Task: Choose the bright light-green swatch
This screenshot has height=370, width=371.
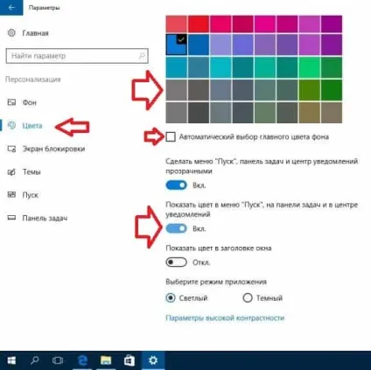Action: tap(309, 67)
